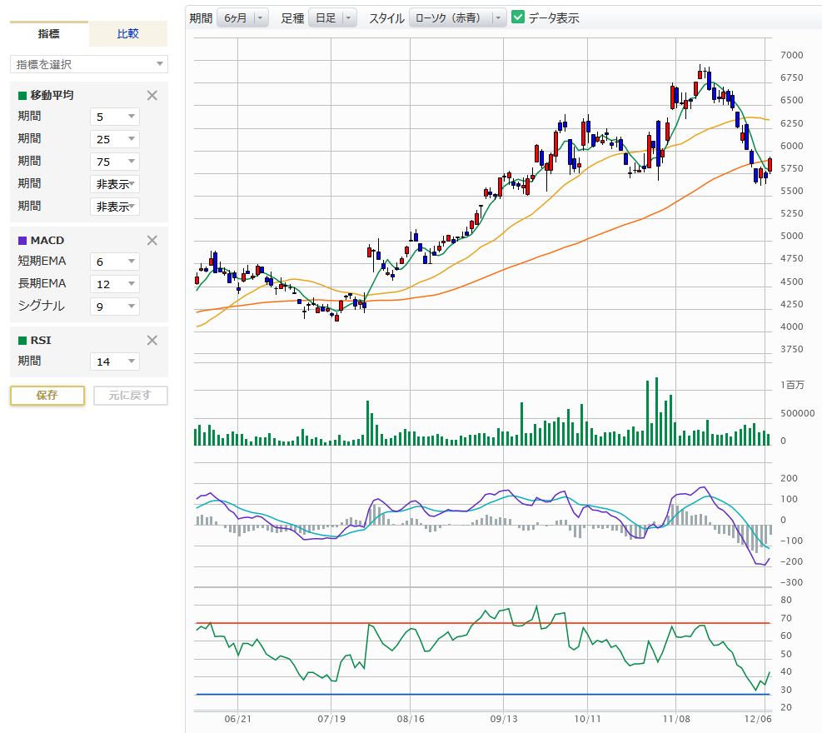Click the green 移動平均 color square

22,95
